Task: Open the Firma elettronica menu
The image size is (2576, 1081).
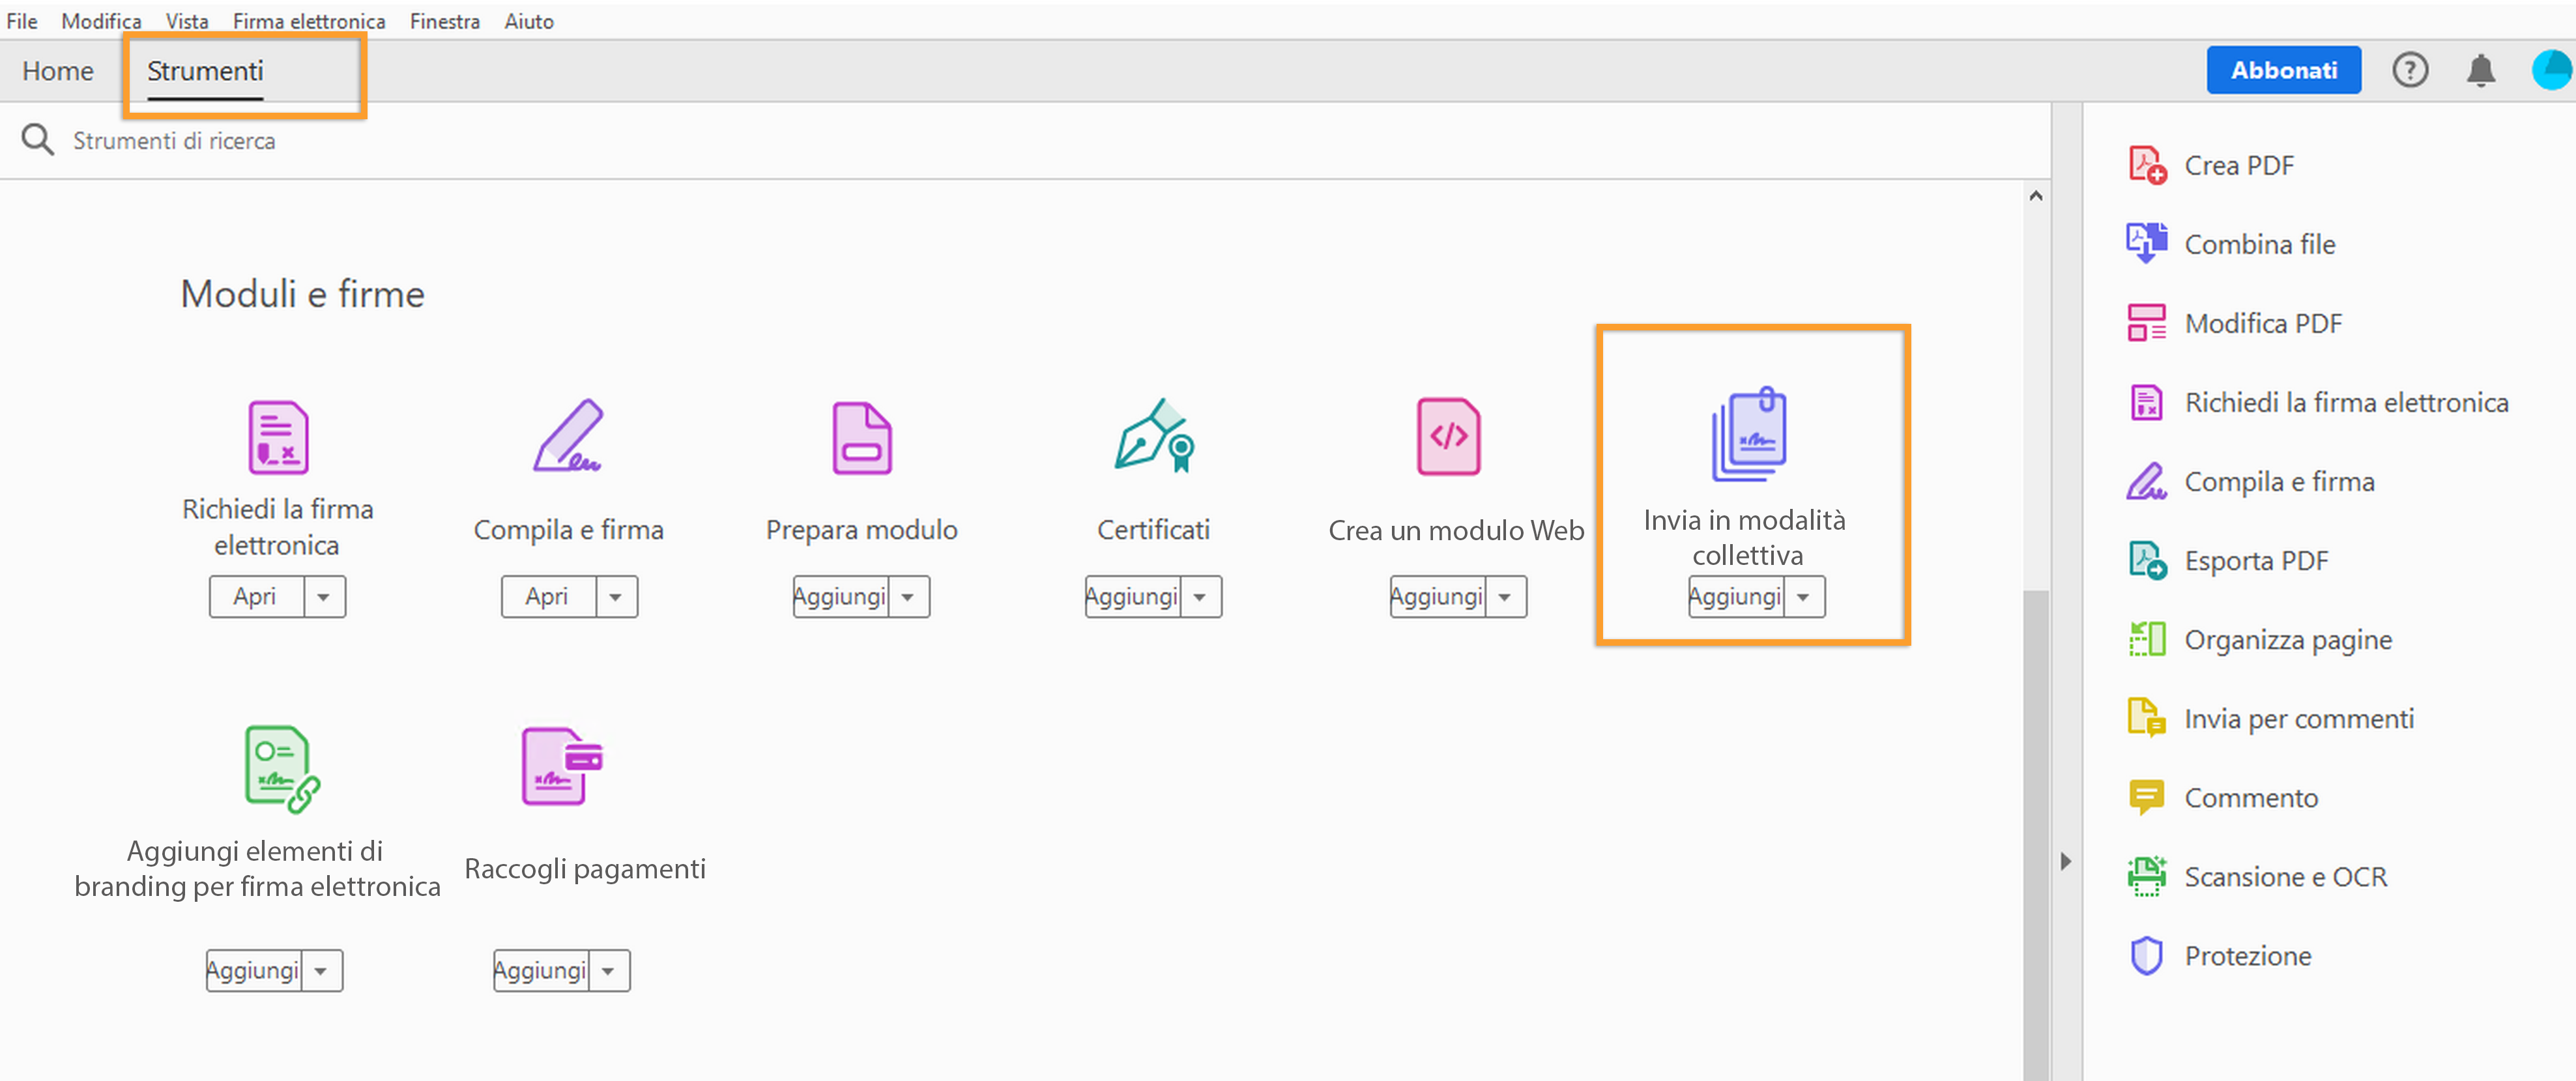Action: 308,21
